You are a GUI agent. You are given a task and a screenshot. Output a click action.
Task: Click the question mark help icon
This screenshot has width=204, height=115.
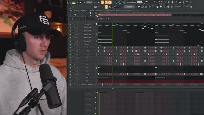176,2
